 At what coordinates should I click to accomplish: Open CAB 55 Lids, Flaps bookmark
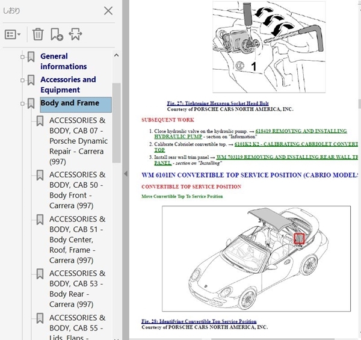77,327
